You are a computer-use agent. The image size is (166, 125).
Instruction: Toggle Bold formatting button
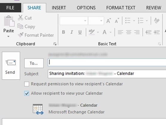tap(64, 32)
